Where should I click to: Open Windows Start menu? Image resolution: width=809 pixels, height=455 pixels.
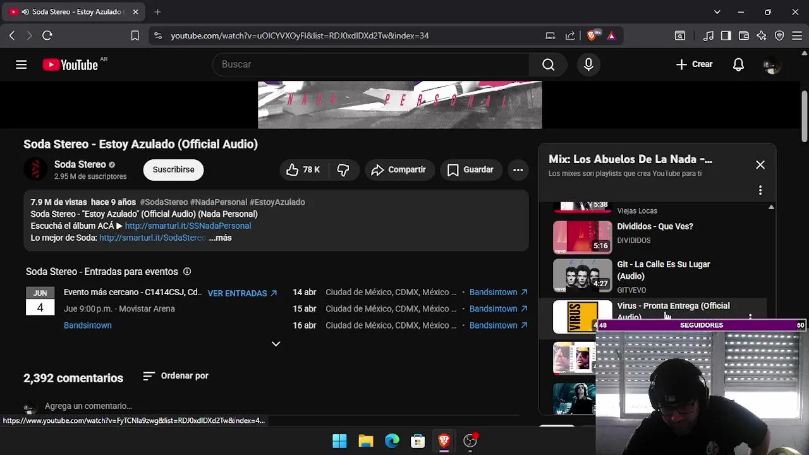pyautogui.click(x=339, y=441)
